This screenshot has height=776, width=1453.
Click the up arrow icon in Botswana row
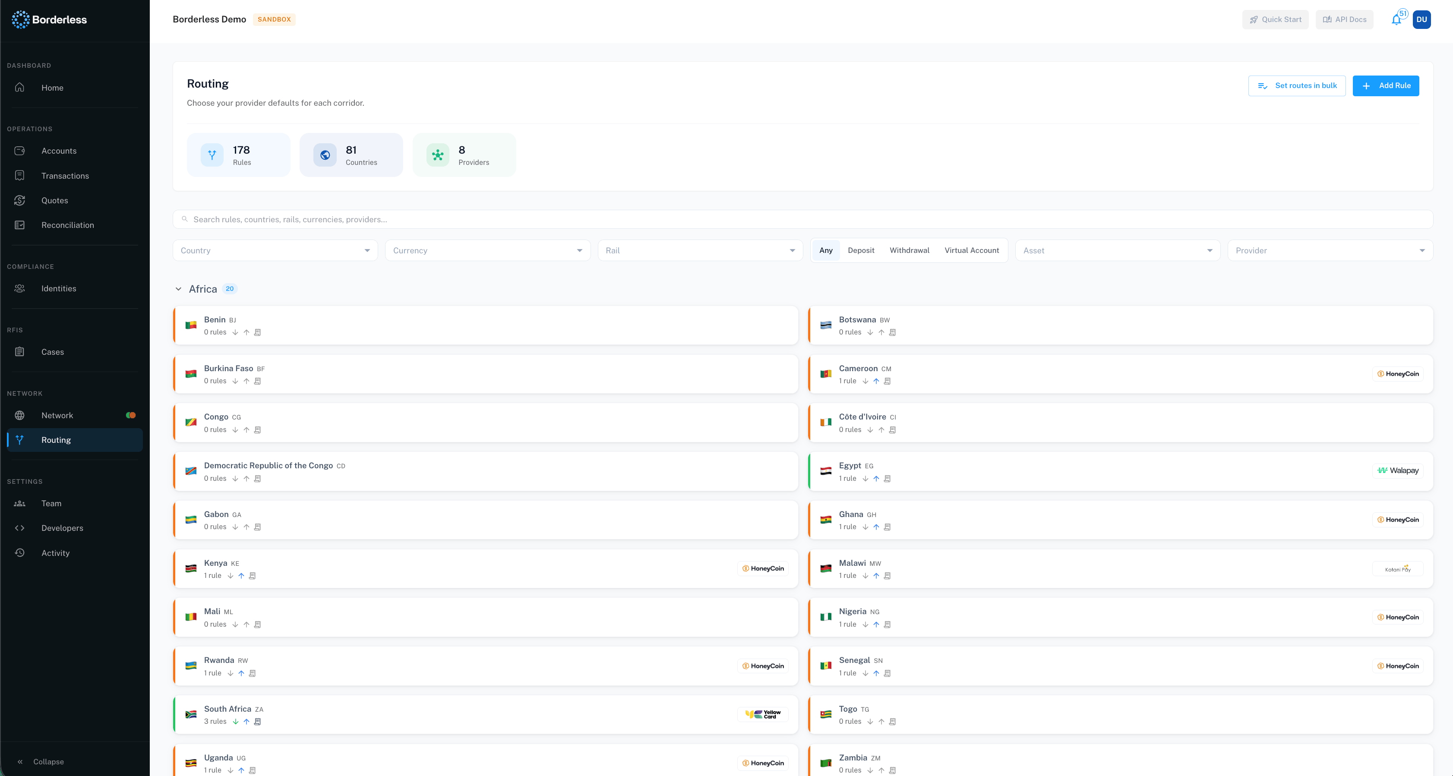pos(881,333)
